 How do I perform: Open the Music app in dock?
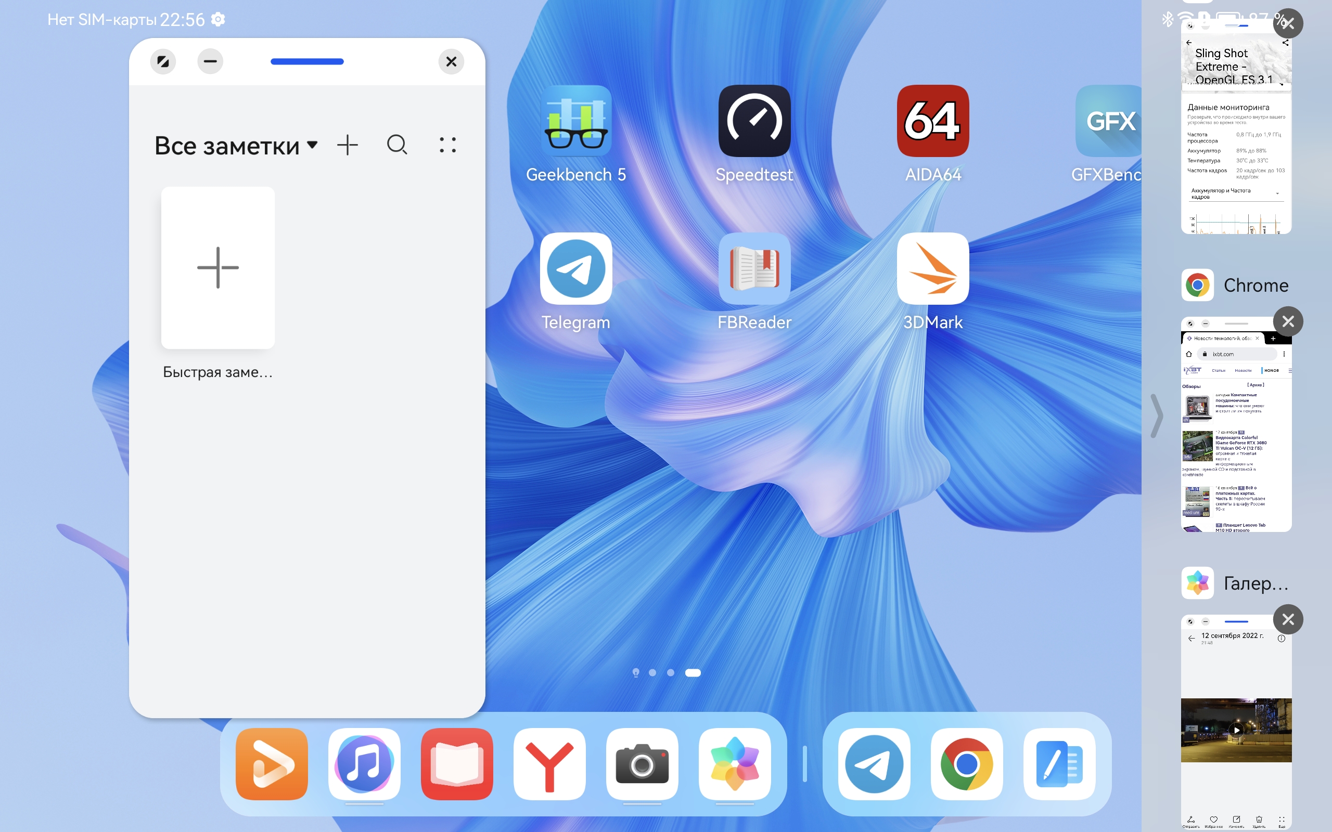coord(364,764)
